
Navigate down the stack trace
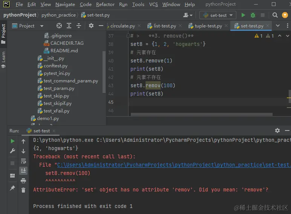click(x=23, y=151)
